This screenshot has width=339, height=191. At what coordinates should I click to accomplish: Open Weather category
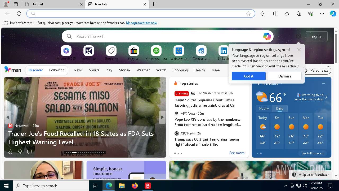tap(143, 70)
